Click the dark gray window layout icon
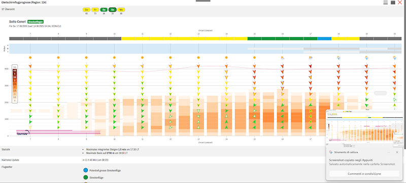This screenshot has height=183, width=406. click(393, 3)
